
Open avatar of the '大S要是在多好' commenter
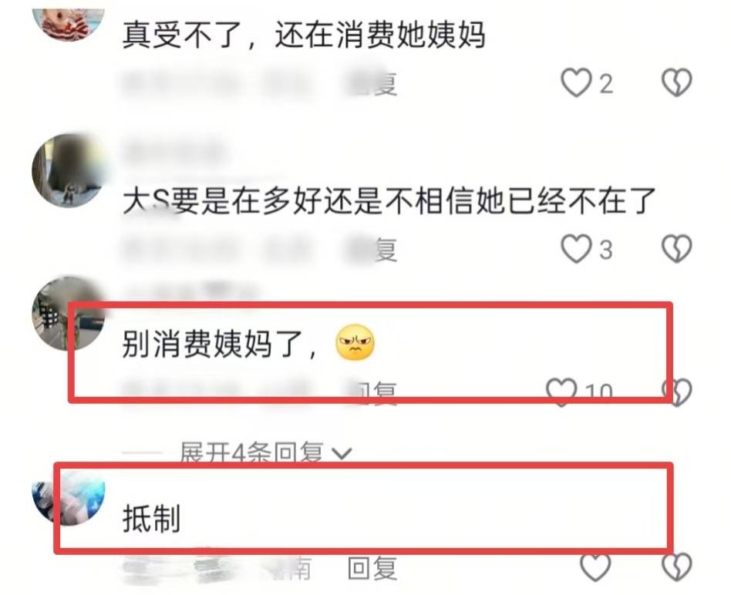69,170
